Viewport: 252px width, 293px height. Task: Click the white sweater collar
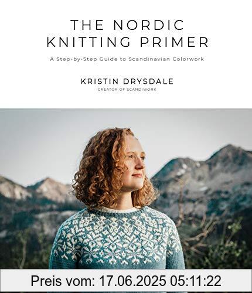click(x=117, y=210)
